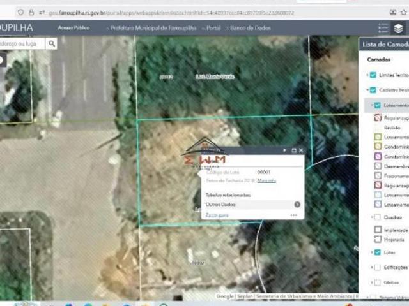Image resolution: width=409 pixels, height=306 pixels.
Task: Click the green Loteamento legend swatch
Action: pos(378,136)
